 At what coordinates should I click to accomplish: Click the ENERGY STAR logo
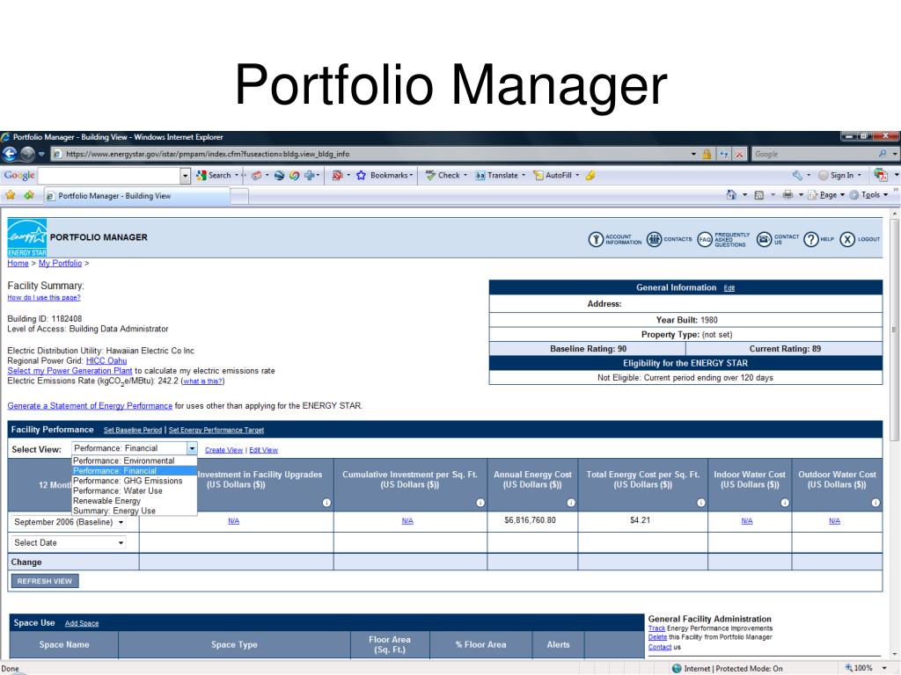[x=27, y=237]
